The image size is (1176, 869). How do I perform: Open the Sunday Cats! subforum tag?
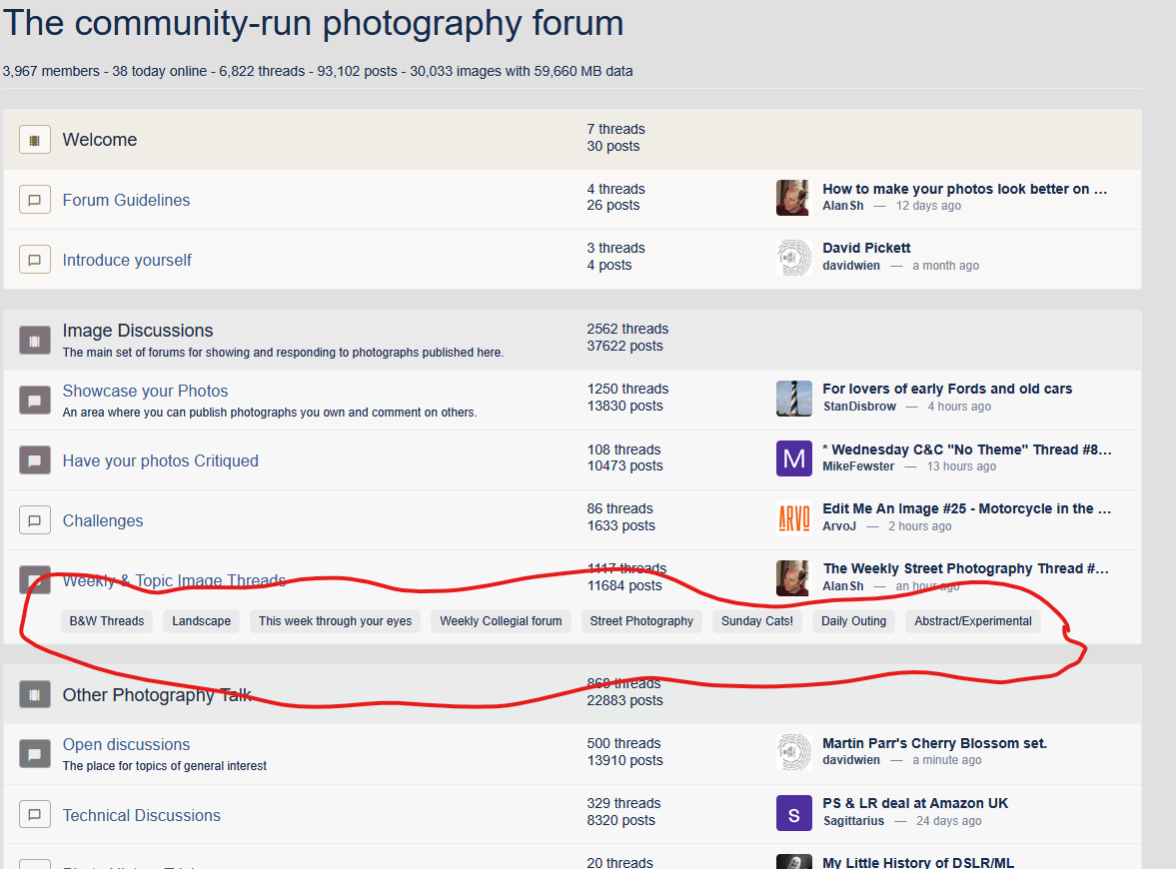point(757,621)
